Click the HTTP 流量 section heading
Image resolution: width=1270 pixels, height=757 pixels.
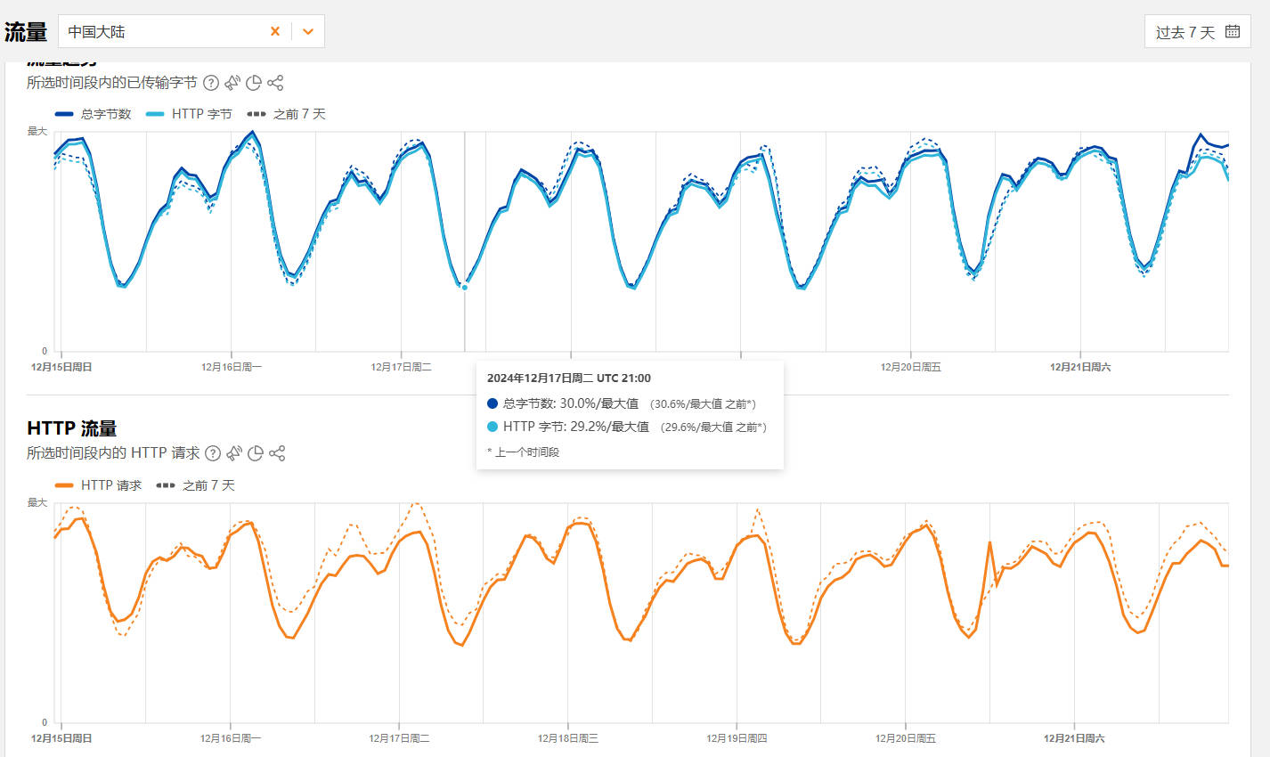pyautogui.click(x=72, y=428)
